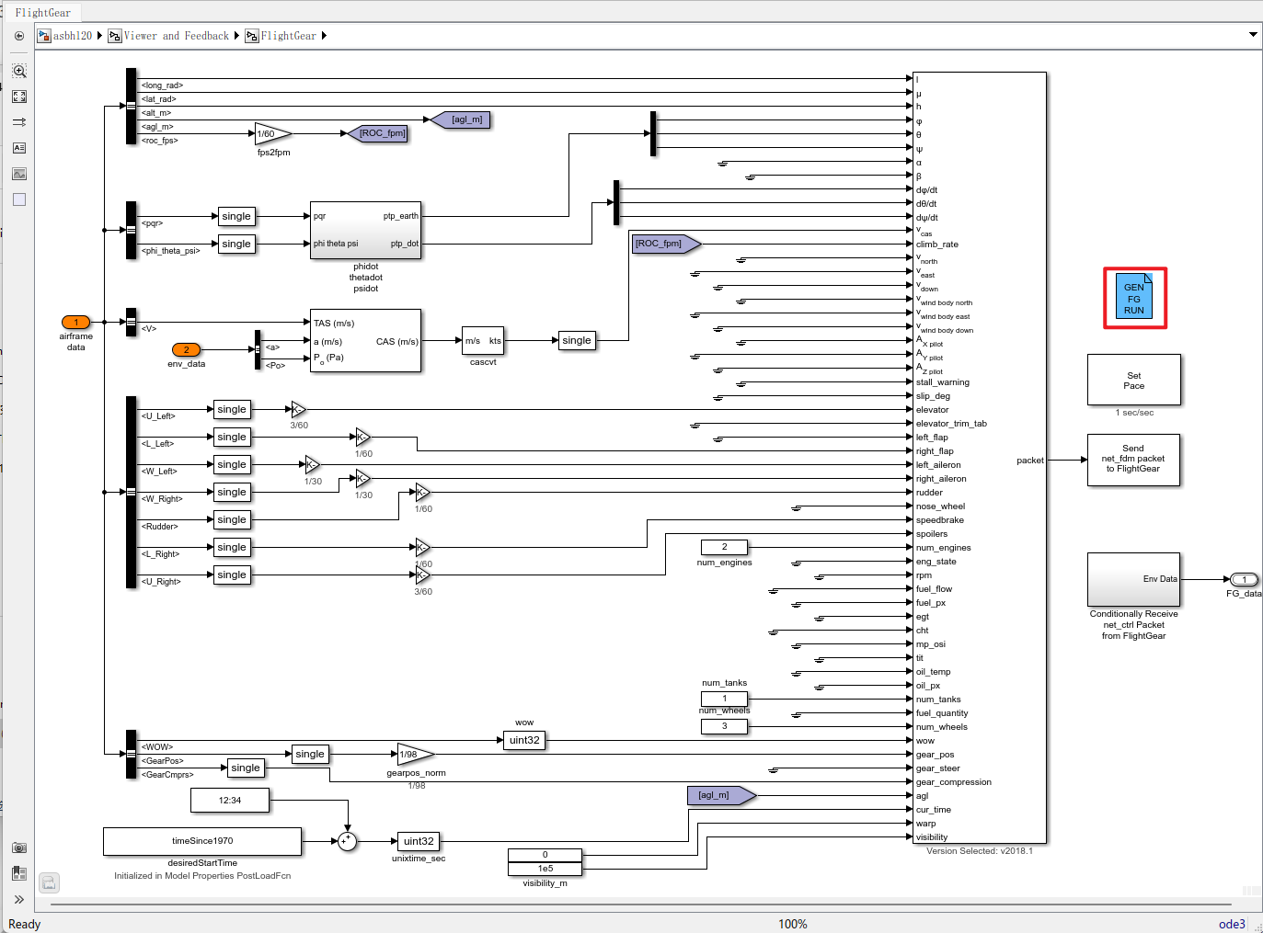Click the 1 sec/sec label under Set Pace
The width and height of the screenshot is (1263, 933).
click(x=1134, y=413)
